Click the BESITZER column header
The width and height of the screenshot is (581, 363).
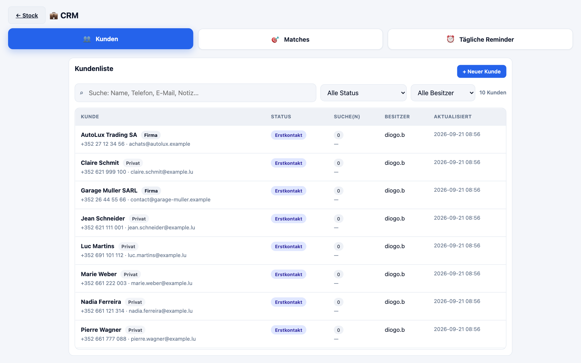[x=397, y=116]
